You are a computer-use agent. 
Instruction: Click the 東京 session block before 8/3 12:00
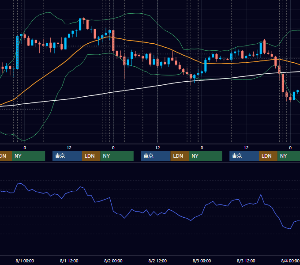pos(244,156)
